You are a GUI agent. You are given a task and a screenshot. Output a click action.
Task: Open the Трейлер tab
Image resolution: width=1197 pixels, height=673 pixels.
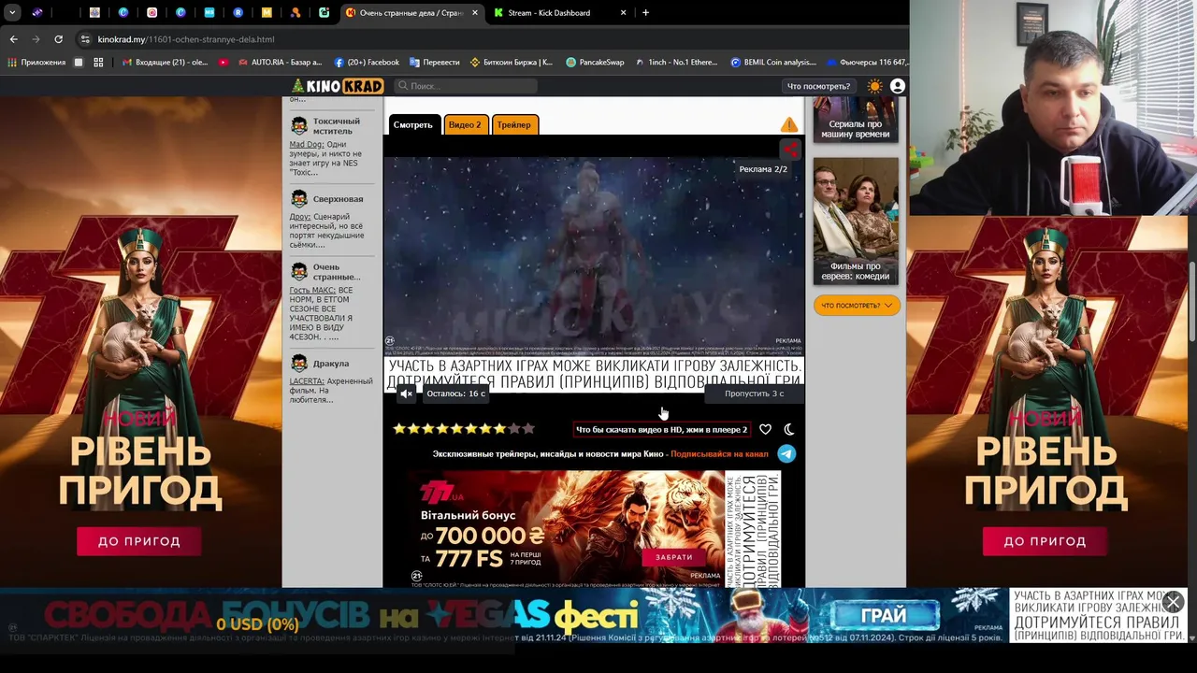click(513, 124)
